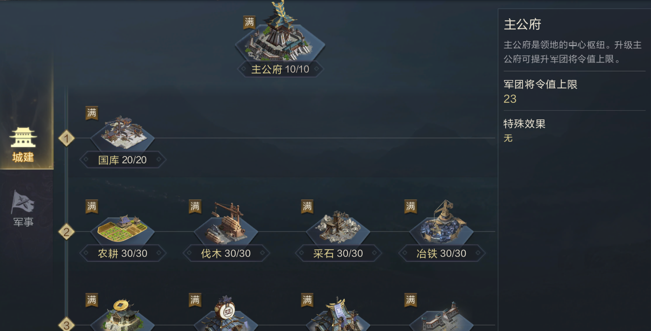Select the 冶铁 ironworks building icon
Image resolution: width=651 pixels, height=331 pixels.
click(x=442, y=223)
